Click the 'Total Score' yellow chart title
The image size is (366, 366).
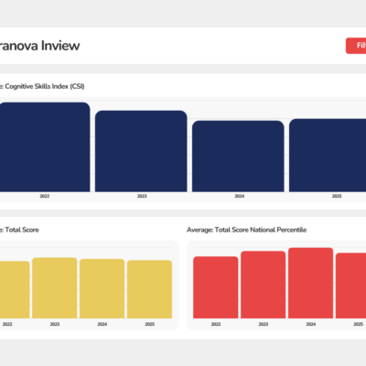click(x=22, y=230)
